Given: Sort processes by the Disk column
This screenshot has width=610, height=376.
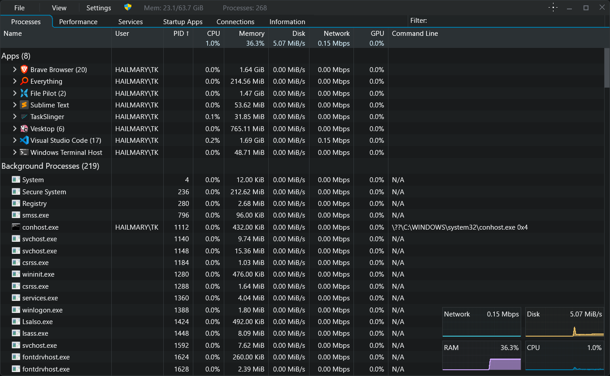Looking at the screenshot, I should coord(289,38).
